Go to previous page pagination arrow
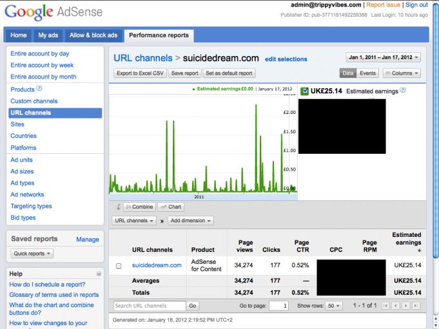 [x=396, y=306]
